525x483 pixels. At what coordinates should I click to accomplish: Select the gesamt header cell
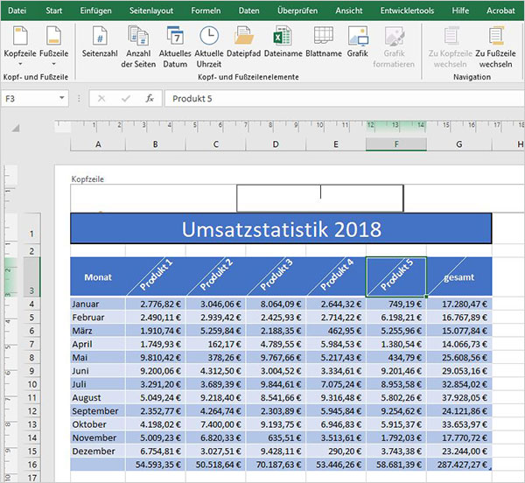coord(459,276)
